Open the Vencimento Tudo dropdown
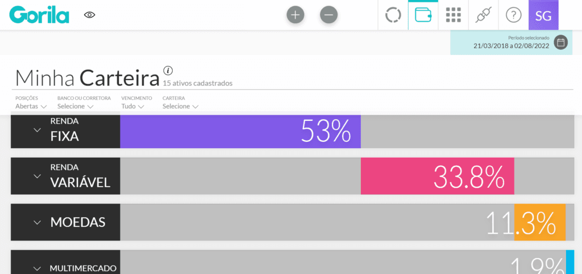This screenshot has width=582, height=274. coord(136,103)
